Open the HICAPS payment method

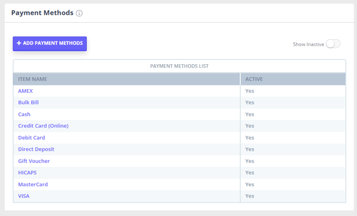coord(27,172)
